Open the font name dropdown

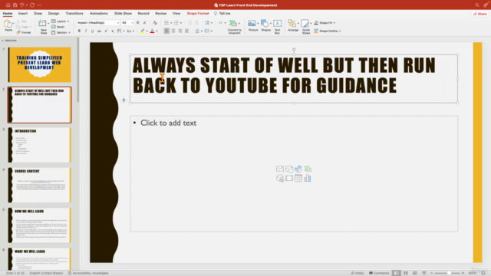click(x=98, y=22)
